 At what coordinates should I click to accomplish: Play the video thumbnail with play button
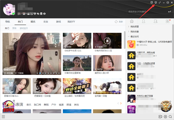click(x=107, y=41)
